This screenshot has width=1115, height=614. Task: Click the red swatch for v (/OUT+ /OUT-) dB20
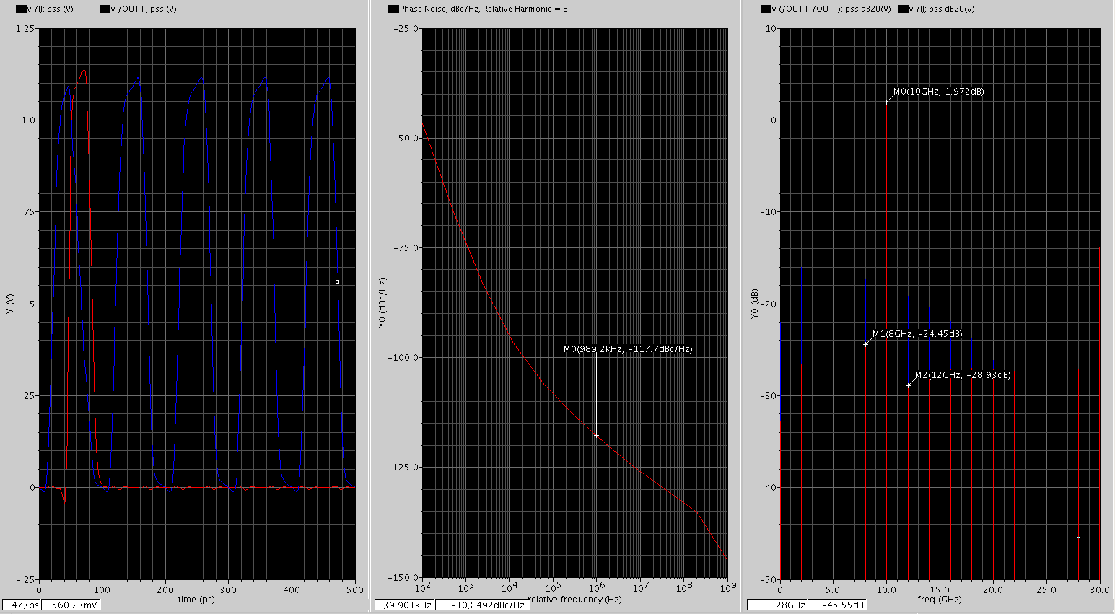click(x=766, y=9)
